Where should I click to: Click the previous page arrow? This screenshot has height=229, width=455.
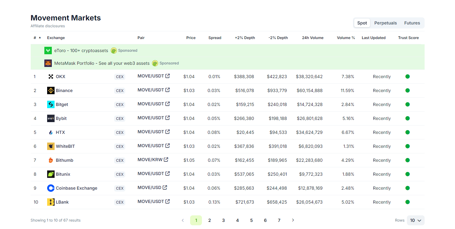(x=183, y=220)
